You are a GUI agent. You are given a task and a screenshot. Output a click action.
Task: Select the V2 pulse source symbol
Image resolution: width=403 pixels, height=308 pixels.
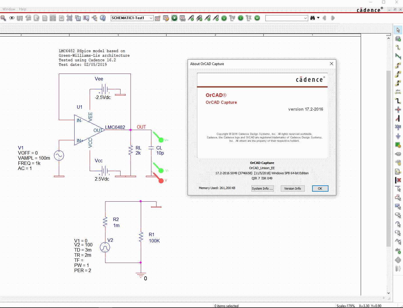click(x=105, y=247)
